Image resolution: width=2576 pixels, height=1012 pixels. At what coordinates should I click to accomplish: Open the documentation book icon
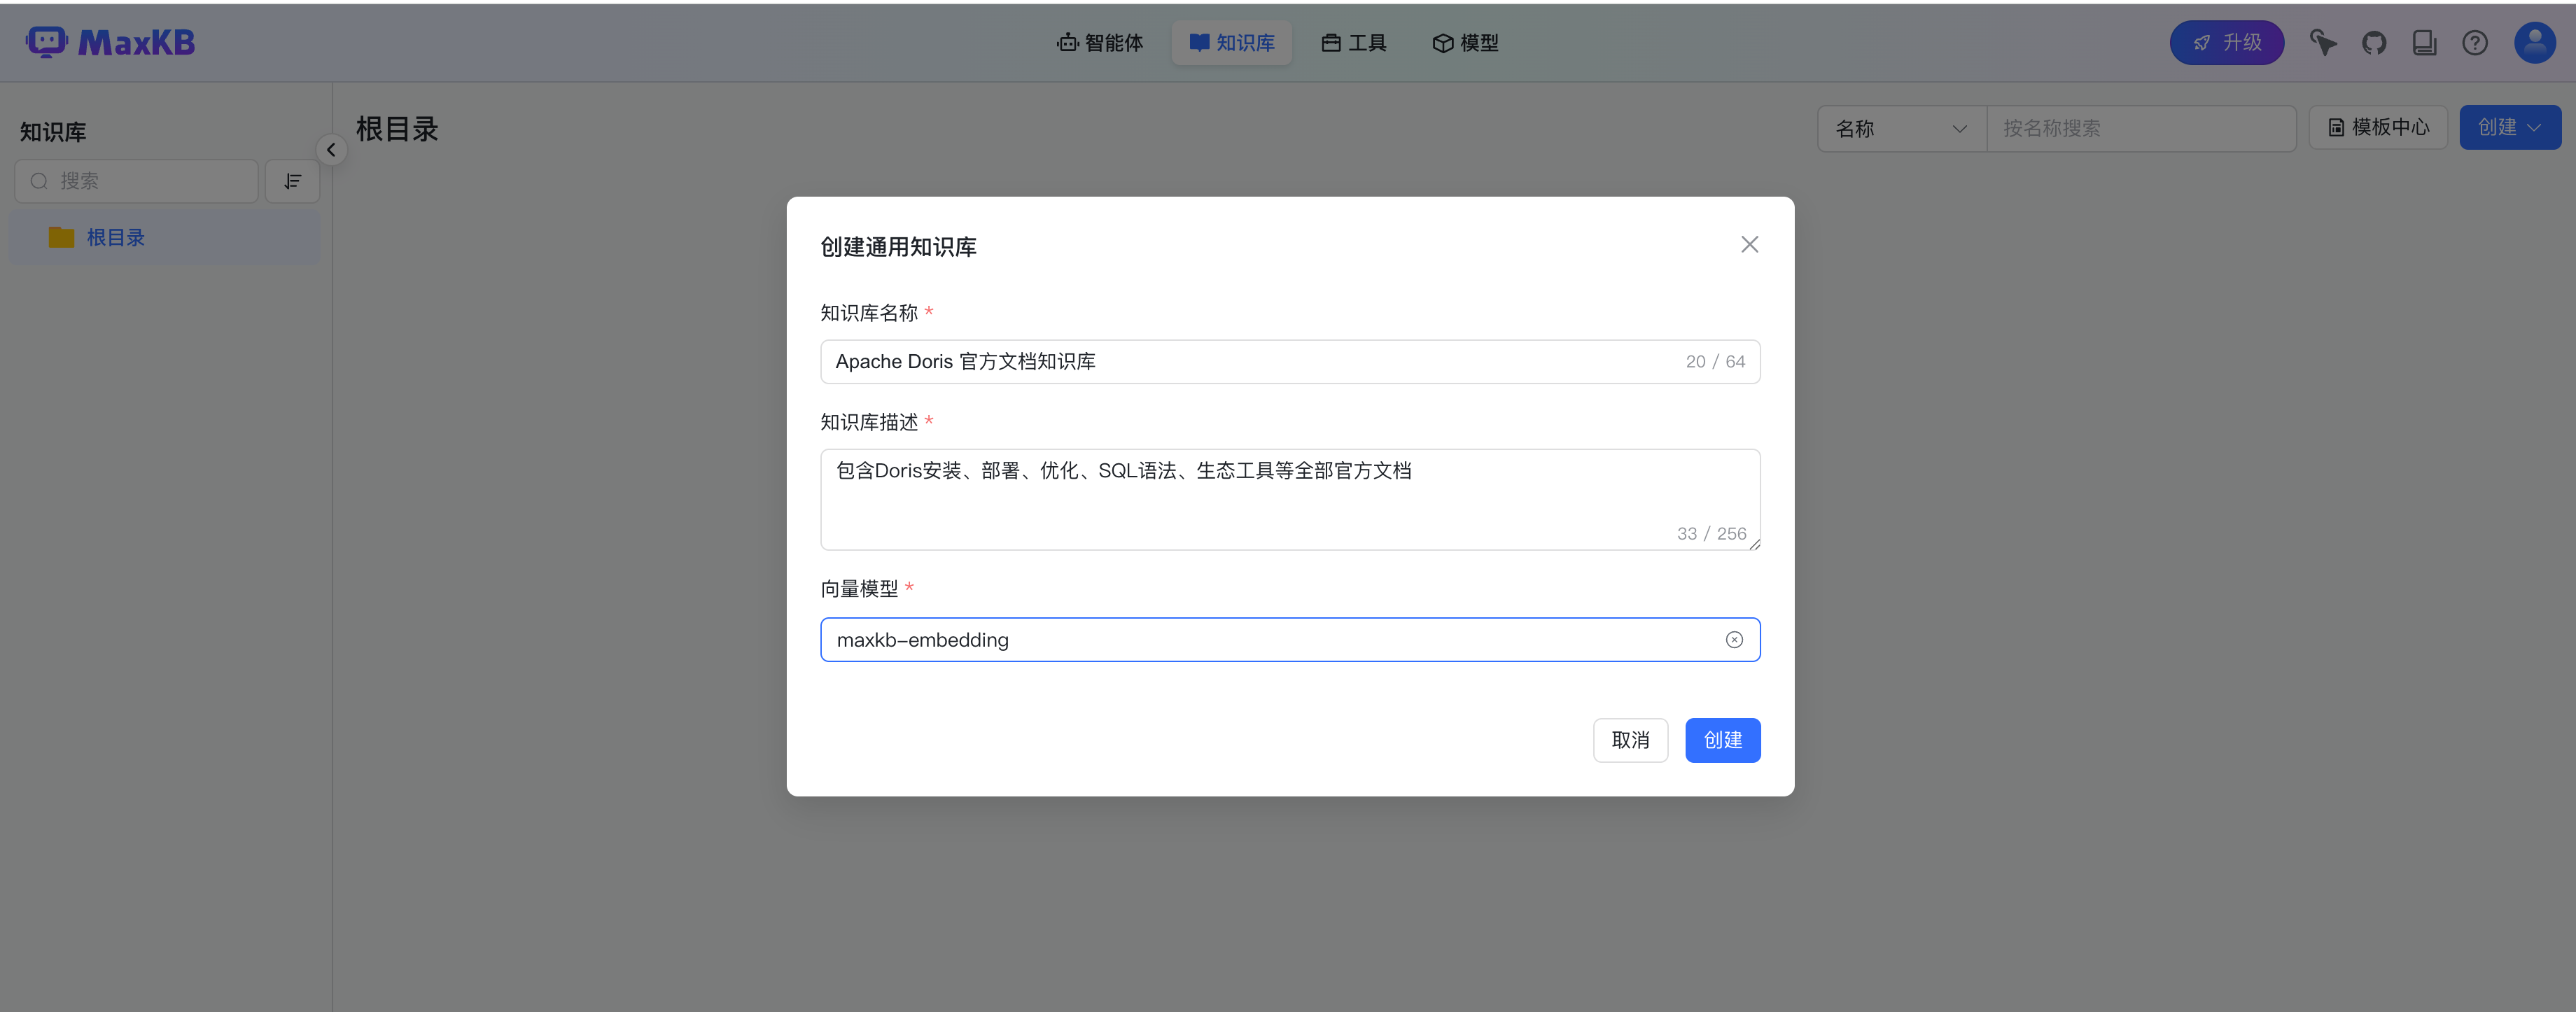pos(2424,43)
